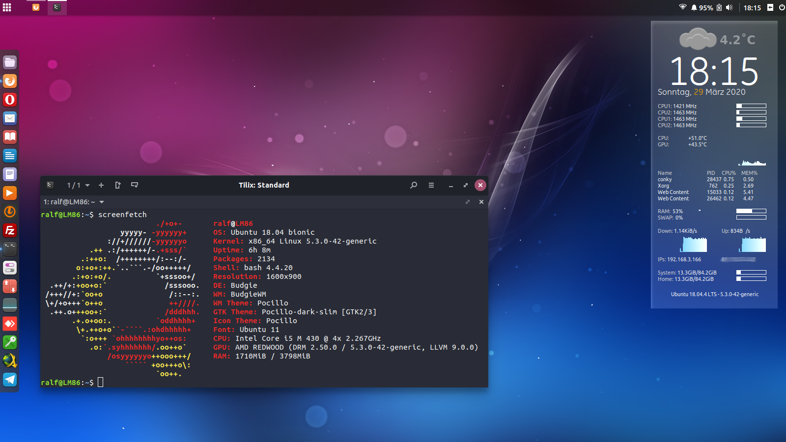Add a new Tilix session
786x442 pixels.
[101, 185]
